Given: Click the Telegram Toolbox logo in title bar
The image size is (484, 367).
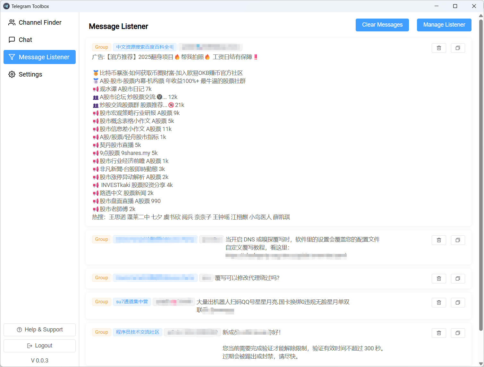Looking at the screenshot, I should pyautogui.click(x=6, y=6).
